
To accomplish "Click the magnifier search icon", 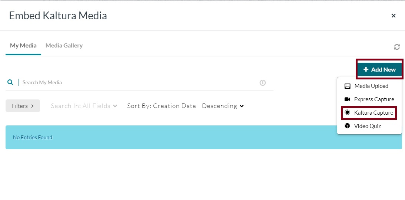I will pyautogui.click(x=10, y=82).
